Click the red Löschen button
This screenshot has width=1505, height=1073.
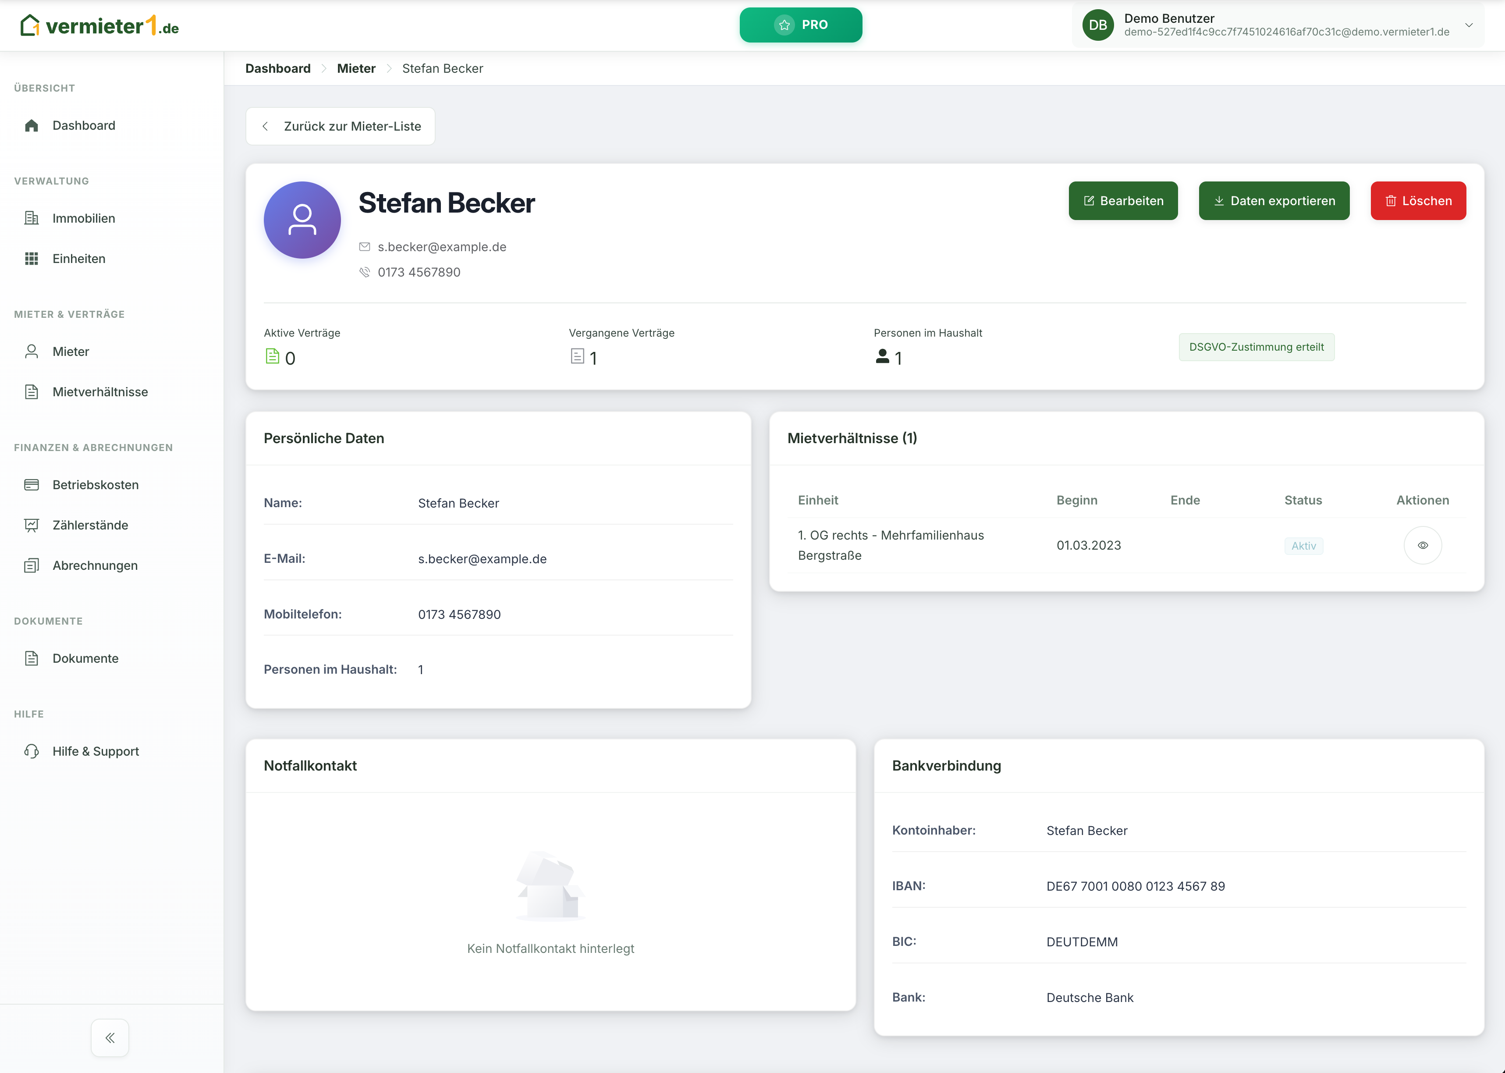[1418, 201]
